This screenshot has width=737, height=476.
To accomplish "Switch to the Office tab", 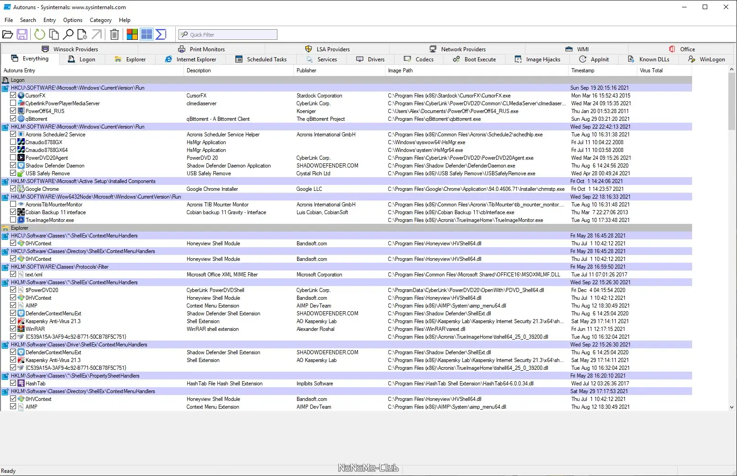I will click(682, 49).
